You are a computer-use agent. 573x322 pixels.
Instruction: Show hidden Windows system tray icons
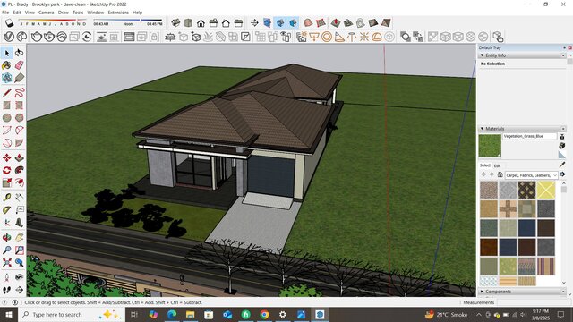pos(478,314)
